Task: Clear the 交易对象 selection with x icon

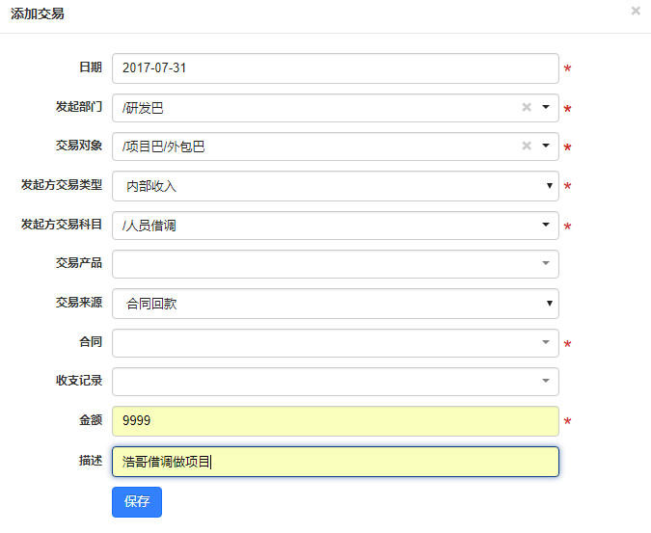Action: pyautogui.click(x=527, y=147)
